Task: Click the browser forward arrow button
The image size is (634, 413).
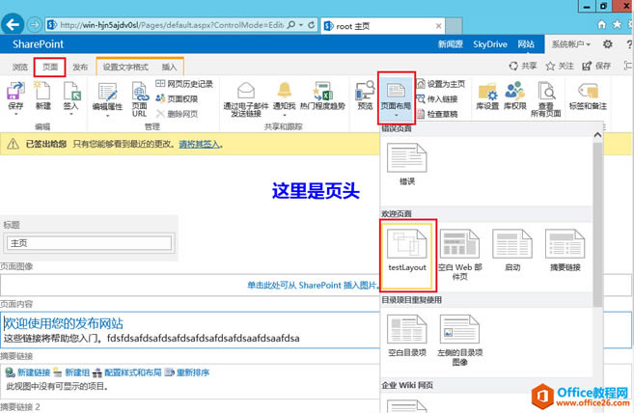Action: [35, 25]
